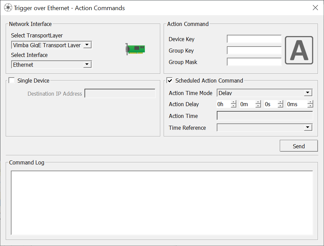This screenshot has width=324, height=246.
Task: Decrease the Action Delay minutes value
Action: pos(258,106)
